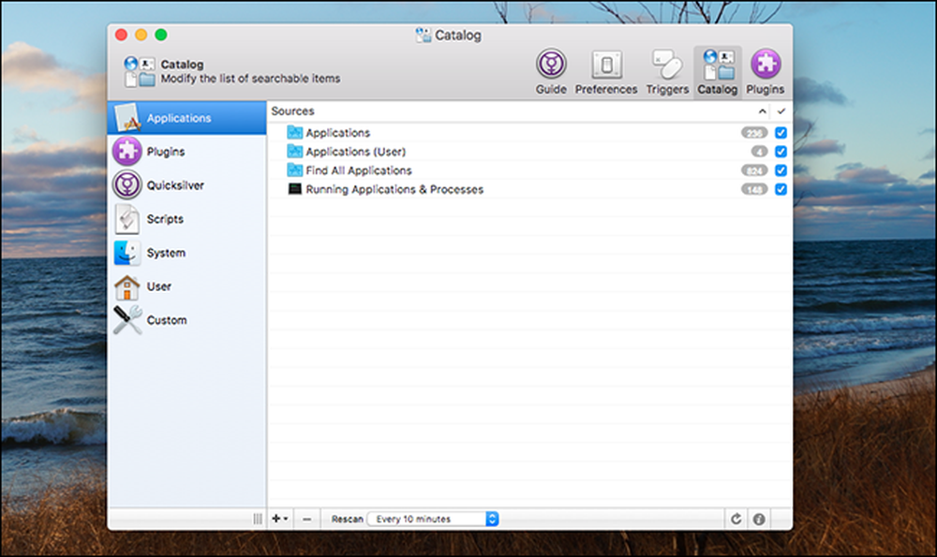The image size is (937, 557).
Task: Click the Running Applications count badge
Action: 754,189
